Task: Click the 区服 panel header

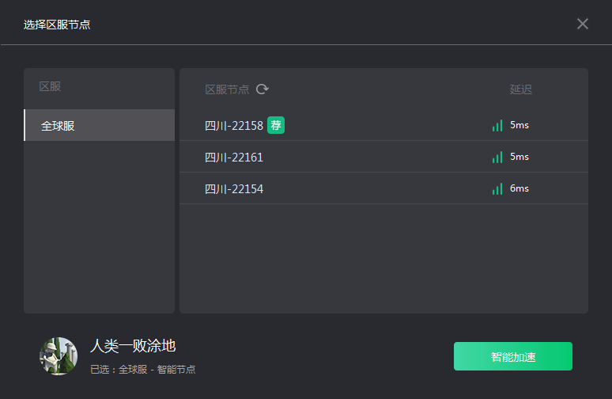Action: coord(50,86)
